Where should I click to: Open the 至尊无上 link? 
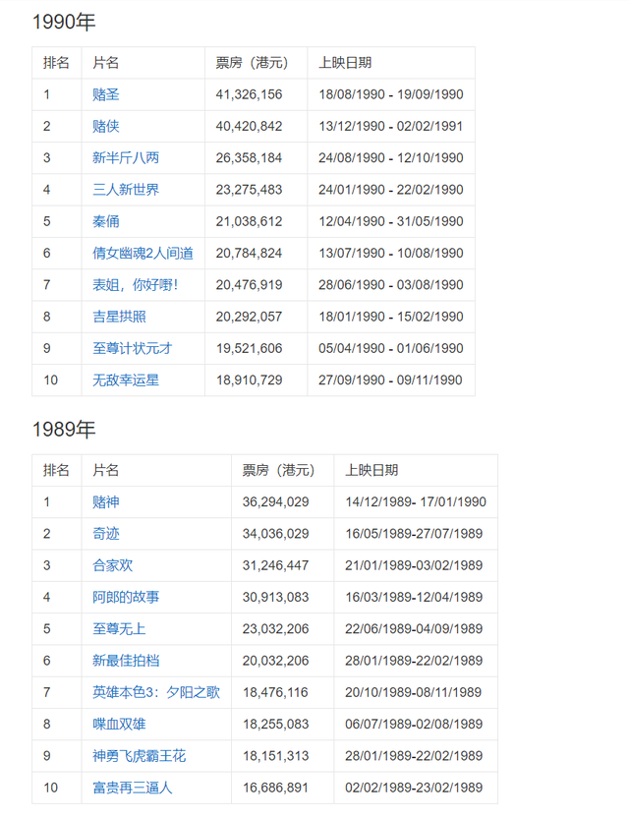(x=119, y=629)
